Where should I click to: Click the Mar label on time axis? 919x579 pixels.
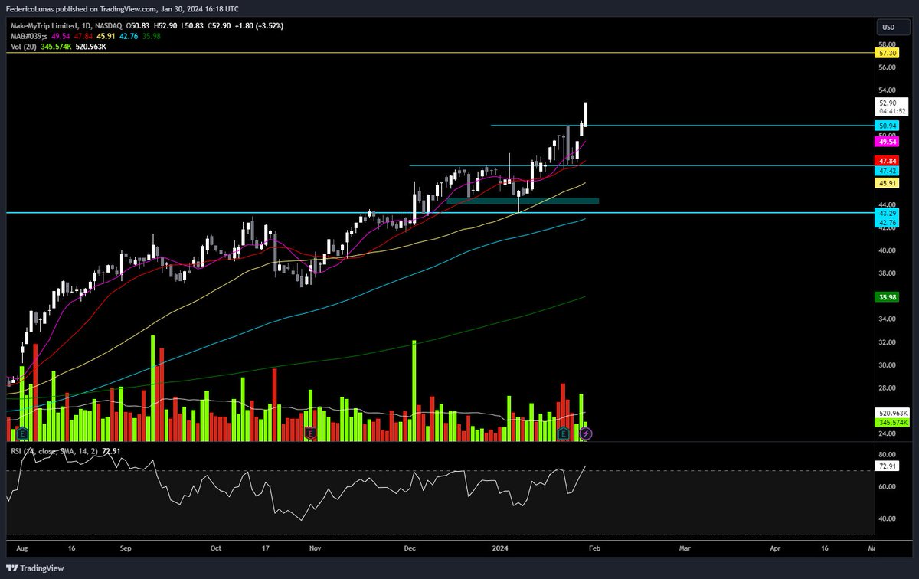click(685, 548)
